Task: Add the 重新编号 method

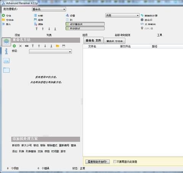Action: click(64, 145)
